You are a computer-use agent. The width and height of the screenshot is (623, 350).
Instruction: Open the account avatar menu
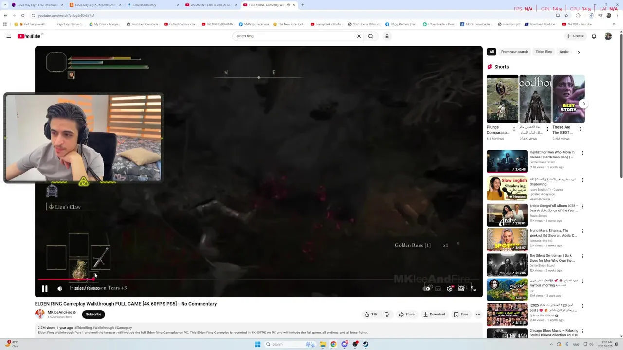[x=608, y=36]
